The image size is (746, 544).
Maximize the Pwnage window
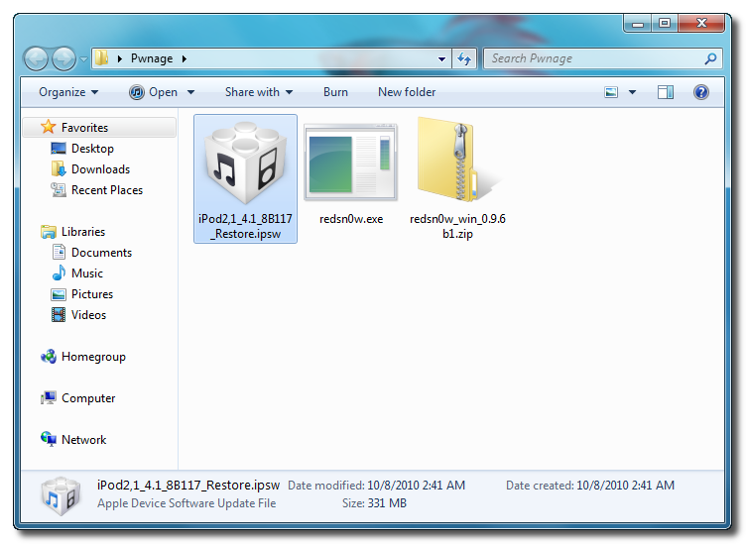pos(665,23)
